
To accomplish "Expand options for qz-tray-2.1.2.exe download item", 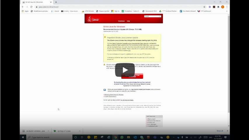I will tap(80, 131).
